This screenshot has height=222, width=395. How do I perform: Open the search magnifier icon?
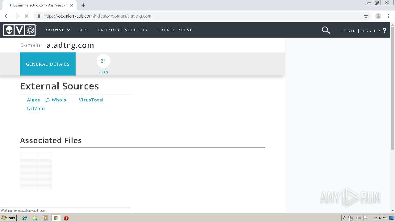326,30
